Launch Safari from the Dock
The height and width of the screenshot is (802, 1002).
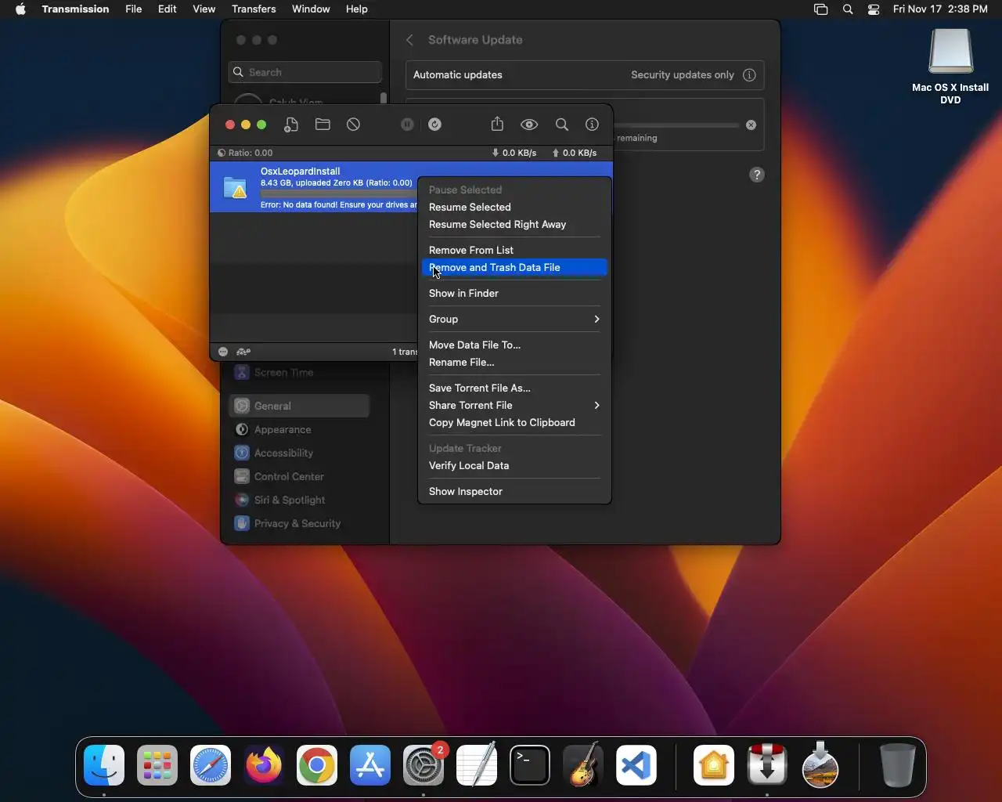tap(211, 765)
